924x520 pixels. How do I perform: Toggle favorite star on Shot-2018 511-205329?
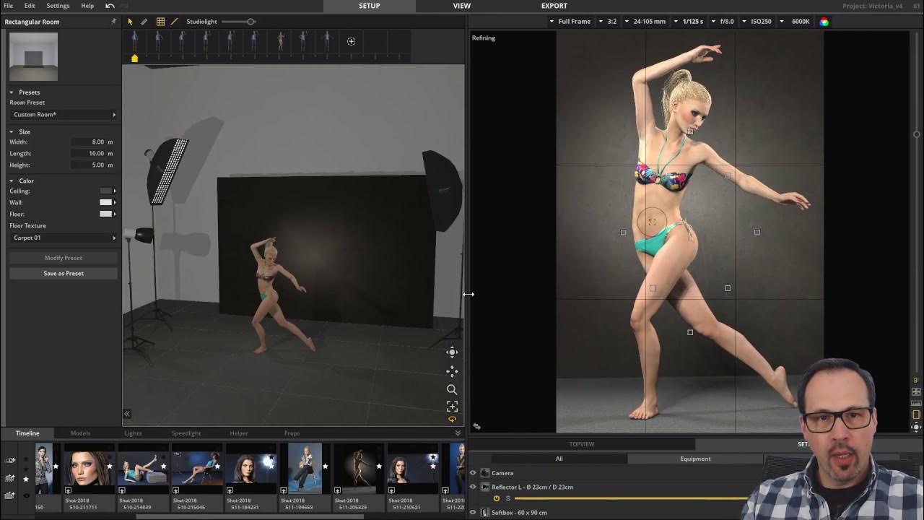point(379,467)
